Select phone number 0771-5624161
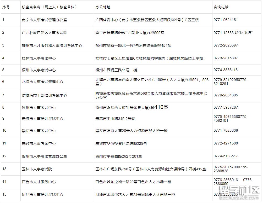Screen dimensions: 263x203 (226, 20)
